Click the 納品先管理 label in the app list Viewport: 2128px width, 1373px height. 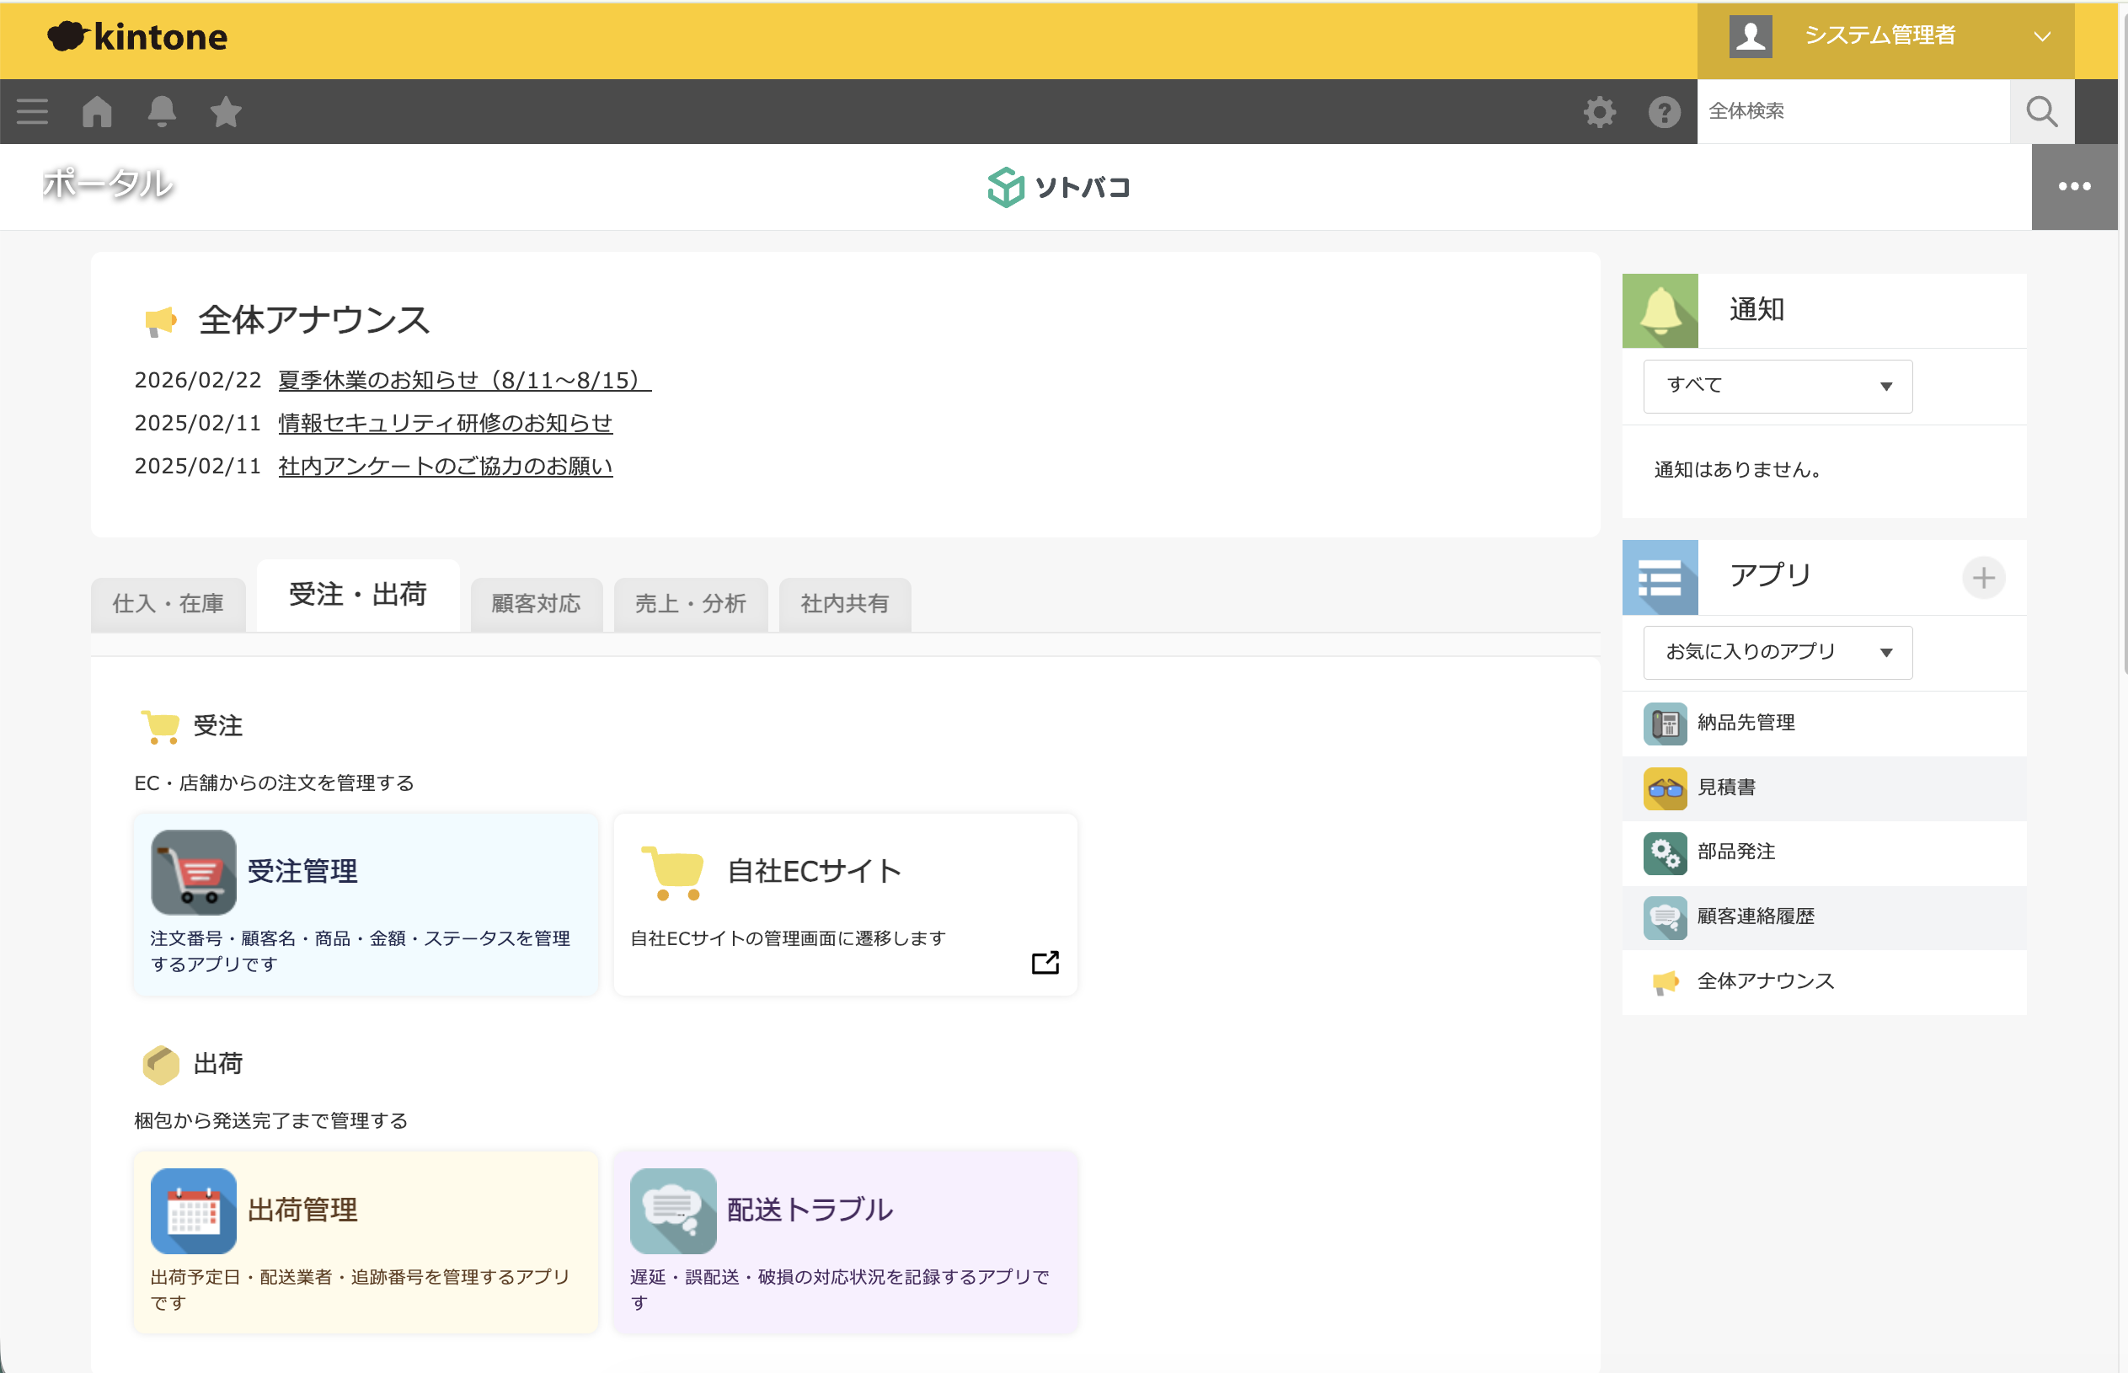click(1746, 723)
